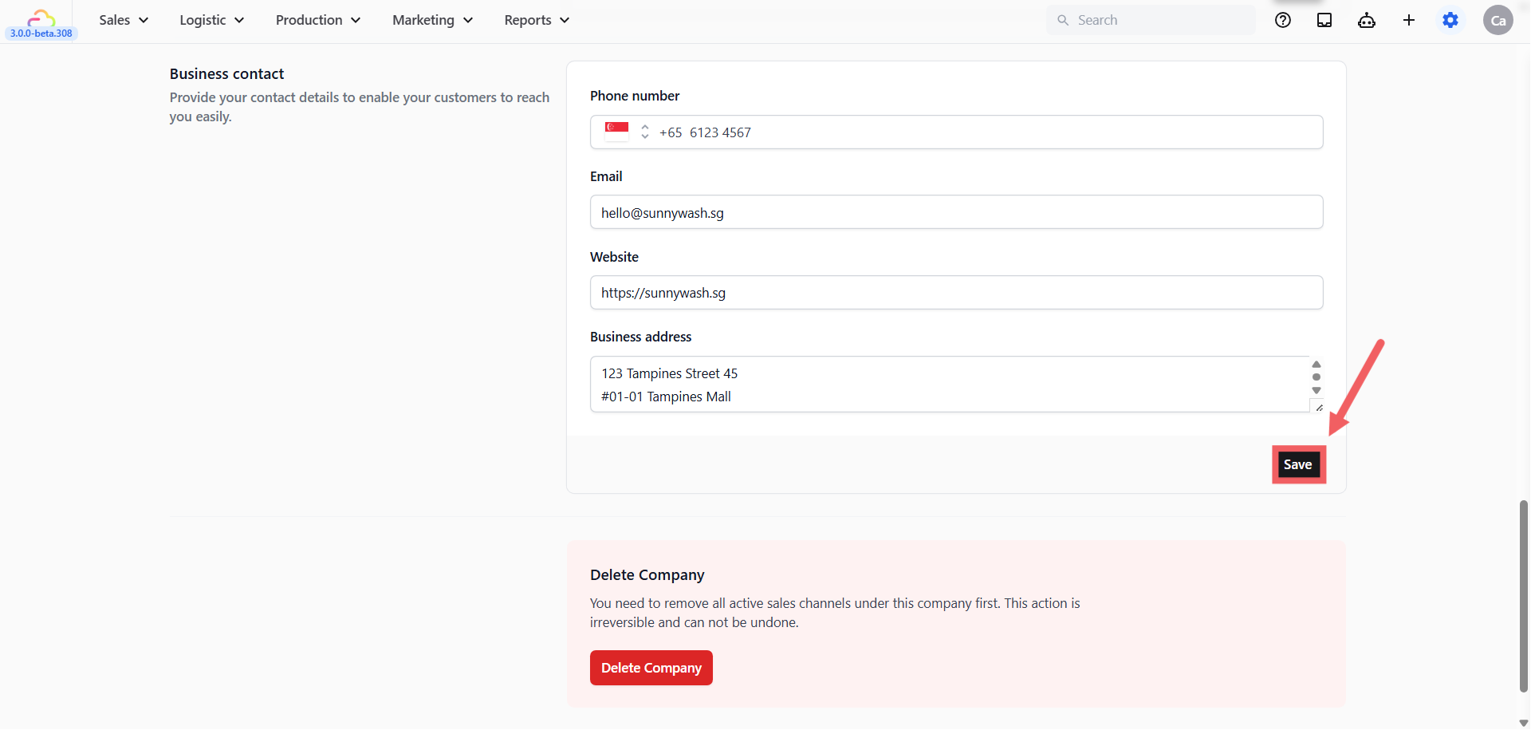Click the red Delete Company button
The height and width of the screenshot is (730, 1531).
point(651,668)
